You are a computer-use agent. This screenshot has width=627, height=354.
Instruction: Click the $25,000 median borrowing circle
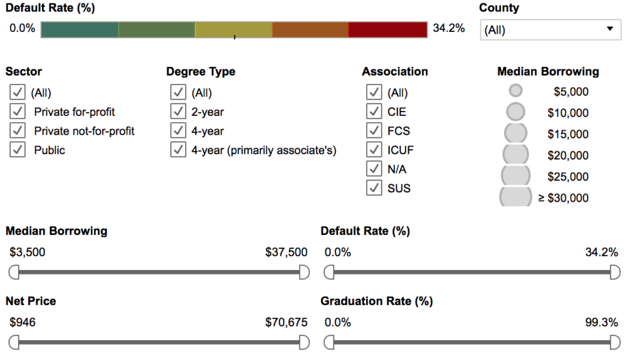[x=515, y=176]
